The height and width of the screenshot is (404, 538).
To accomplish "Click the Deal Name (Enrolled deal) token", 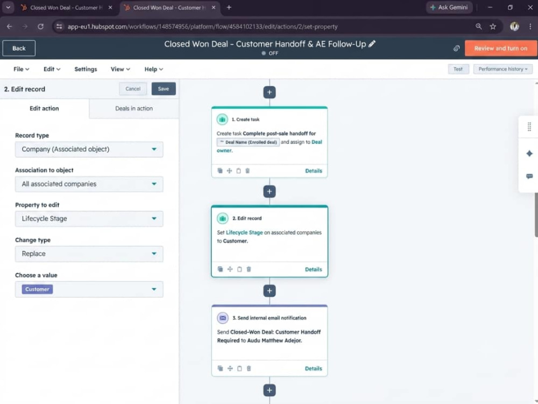I will [248, 142].
